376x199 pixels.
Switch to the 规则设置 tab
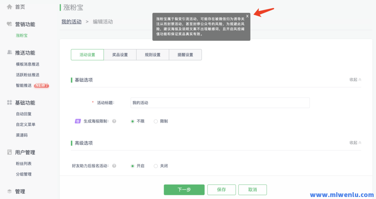[152, 55]
